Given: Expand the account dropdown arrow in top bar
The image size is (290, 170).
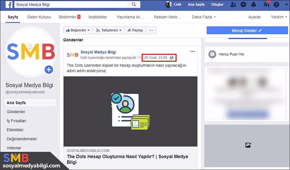Looking at the screenshot, I should (286, 5).
